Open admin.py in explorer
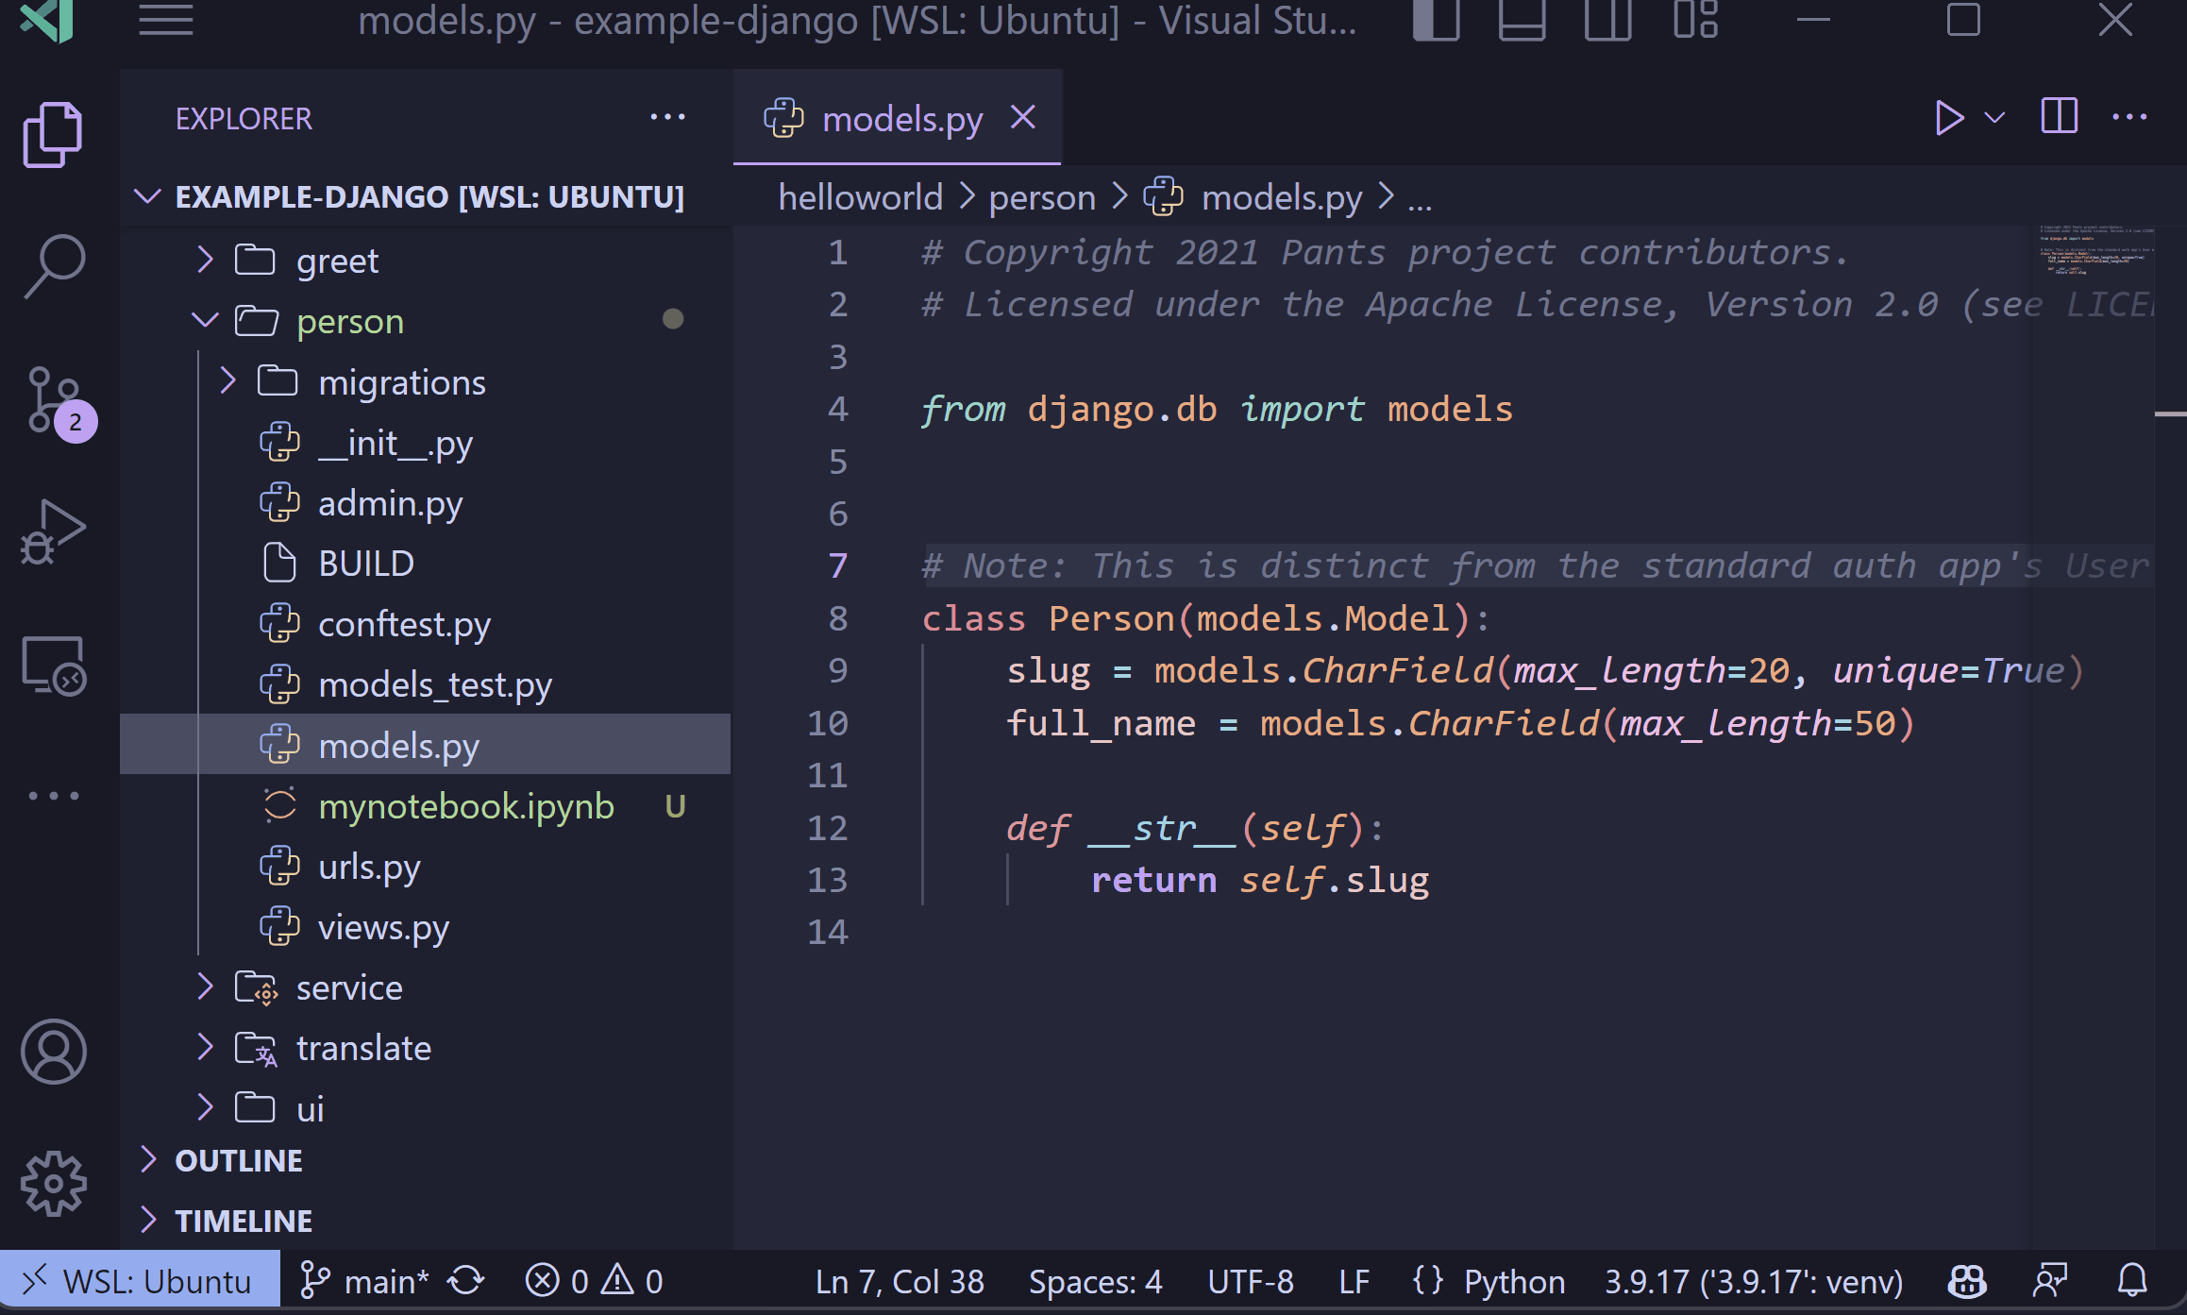 pos(425,503)
